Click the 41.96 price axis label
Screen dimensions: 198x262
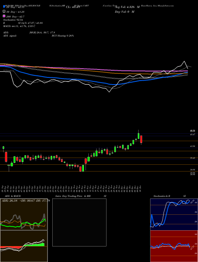pyautogui.click(x=192, y=146)
